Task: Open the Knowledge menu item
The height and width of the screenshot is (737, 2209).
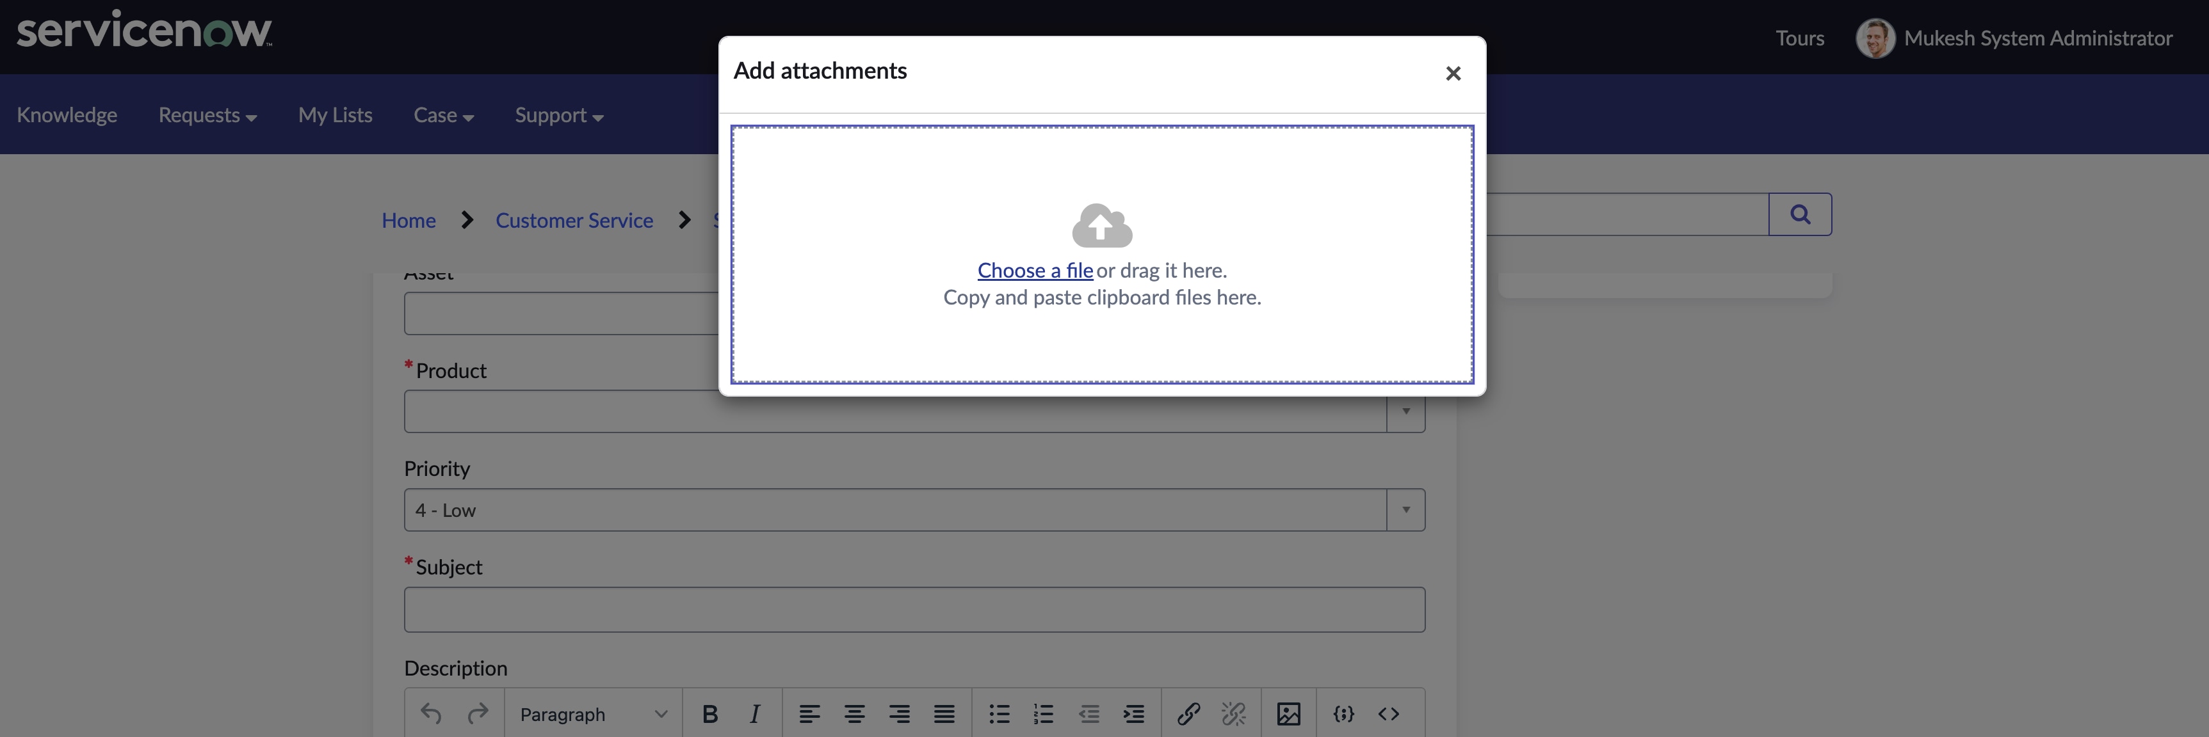Action: click(67, 115)
